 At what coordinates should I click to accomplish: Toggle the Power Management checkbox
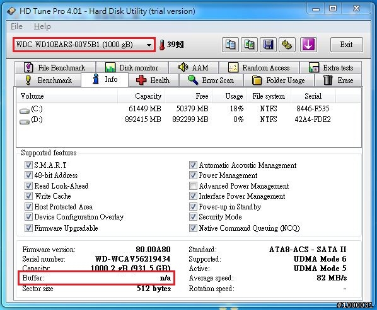coord(193,175)
